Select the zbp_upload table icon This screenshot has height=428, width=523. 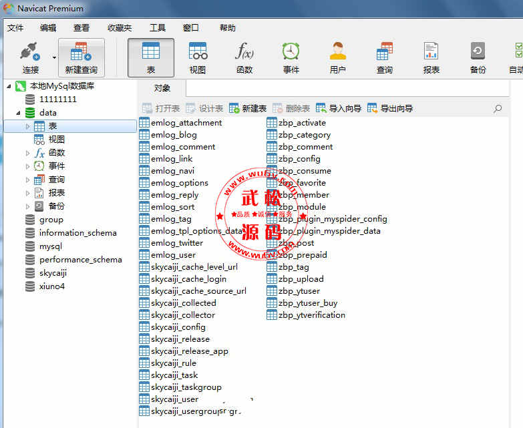coord(272,279)
